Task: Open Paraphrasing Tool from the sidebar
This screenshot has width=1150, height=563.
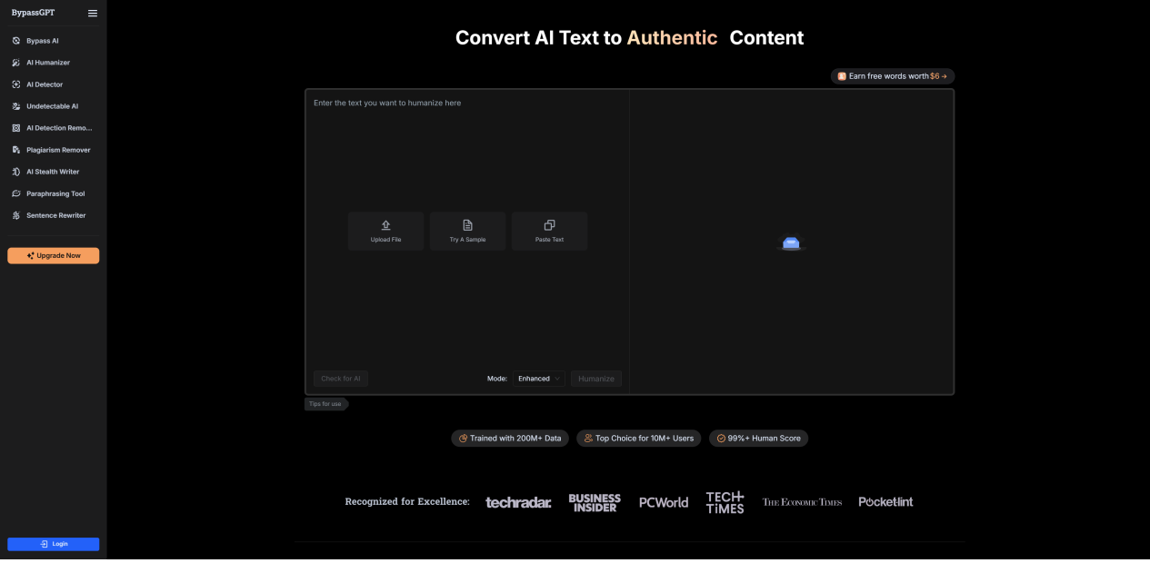Action: click(54, 193)
